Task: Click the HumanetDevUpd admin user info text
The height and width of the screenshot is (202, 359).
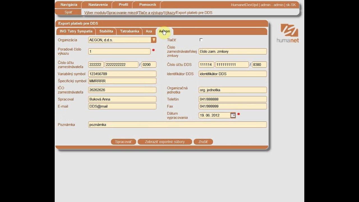Action: pos(263,5)
